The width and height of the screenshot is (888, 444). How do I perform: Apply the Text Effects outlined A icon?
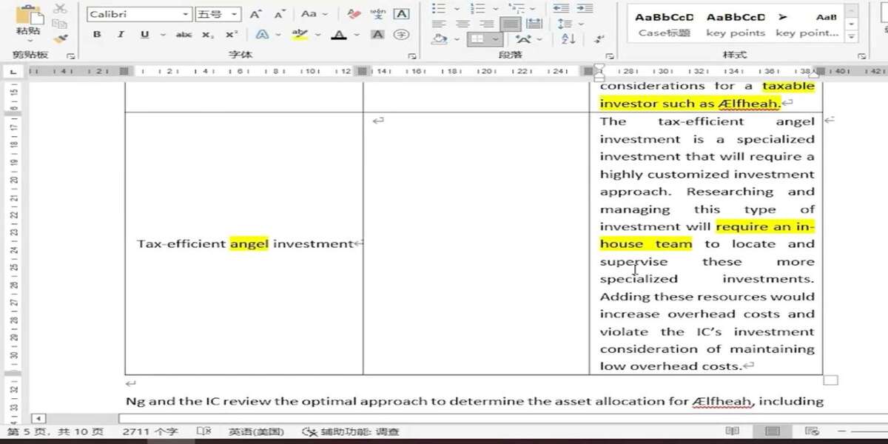262,35
